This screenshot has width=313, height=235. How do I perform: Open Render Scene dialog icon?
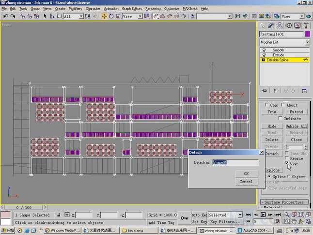277,16
